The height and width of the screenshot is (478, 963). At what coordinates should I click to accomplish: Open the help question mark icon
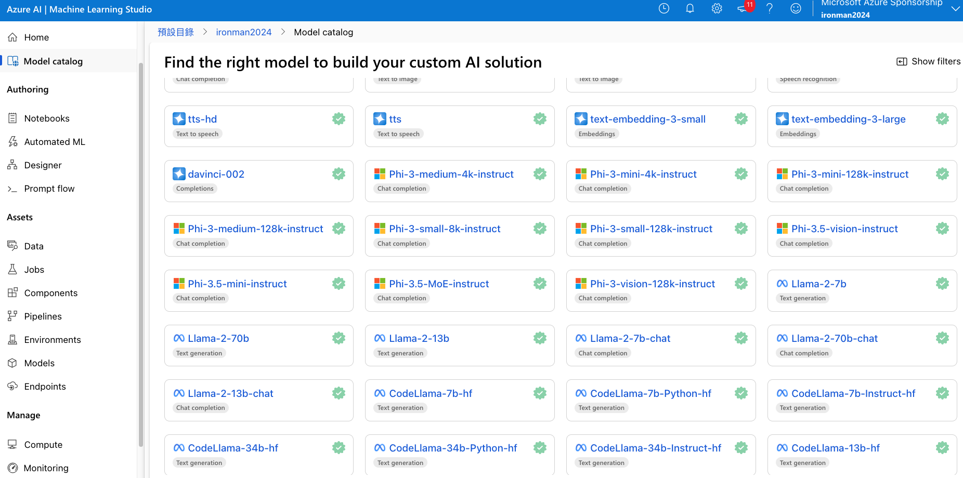click(x=770, y=8)
